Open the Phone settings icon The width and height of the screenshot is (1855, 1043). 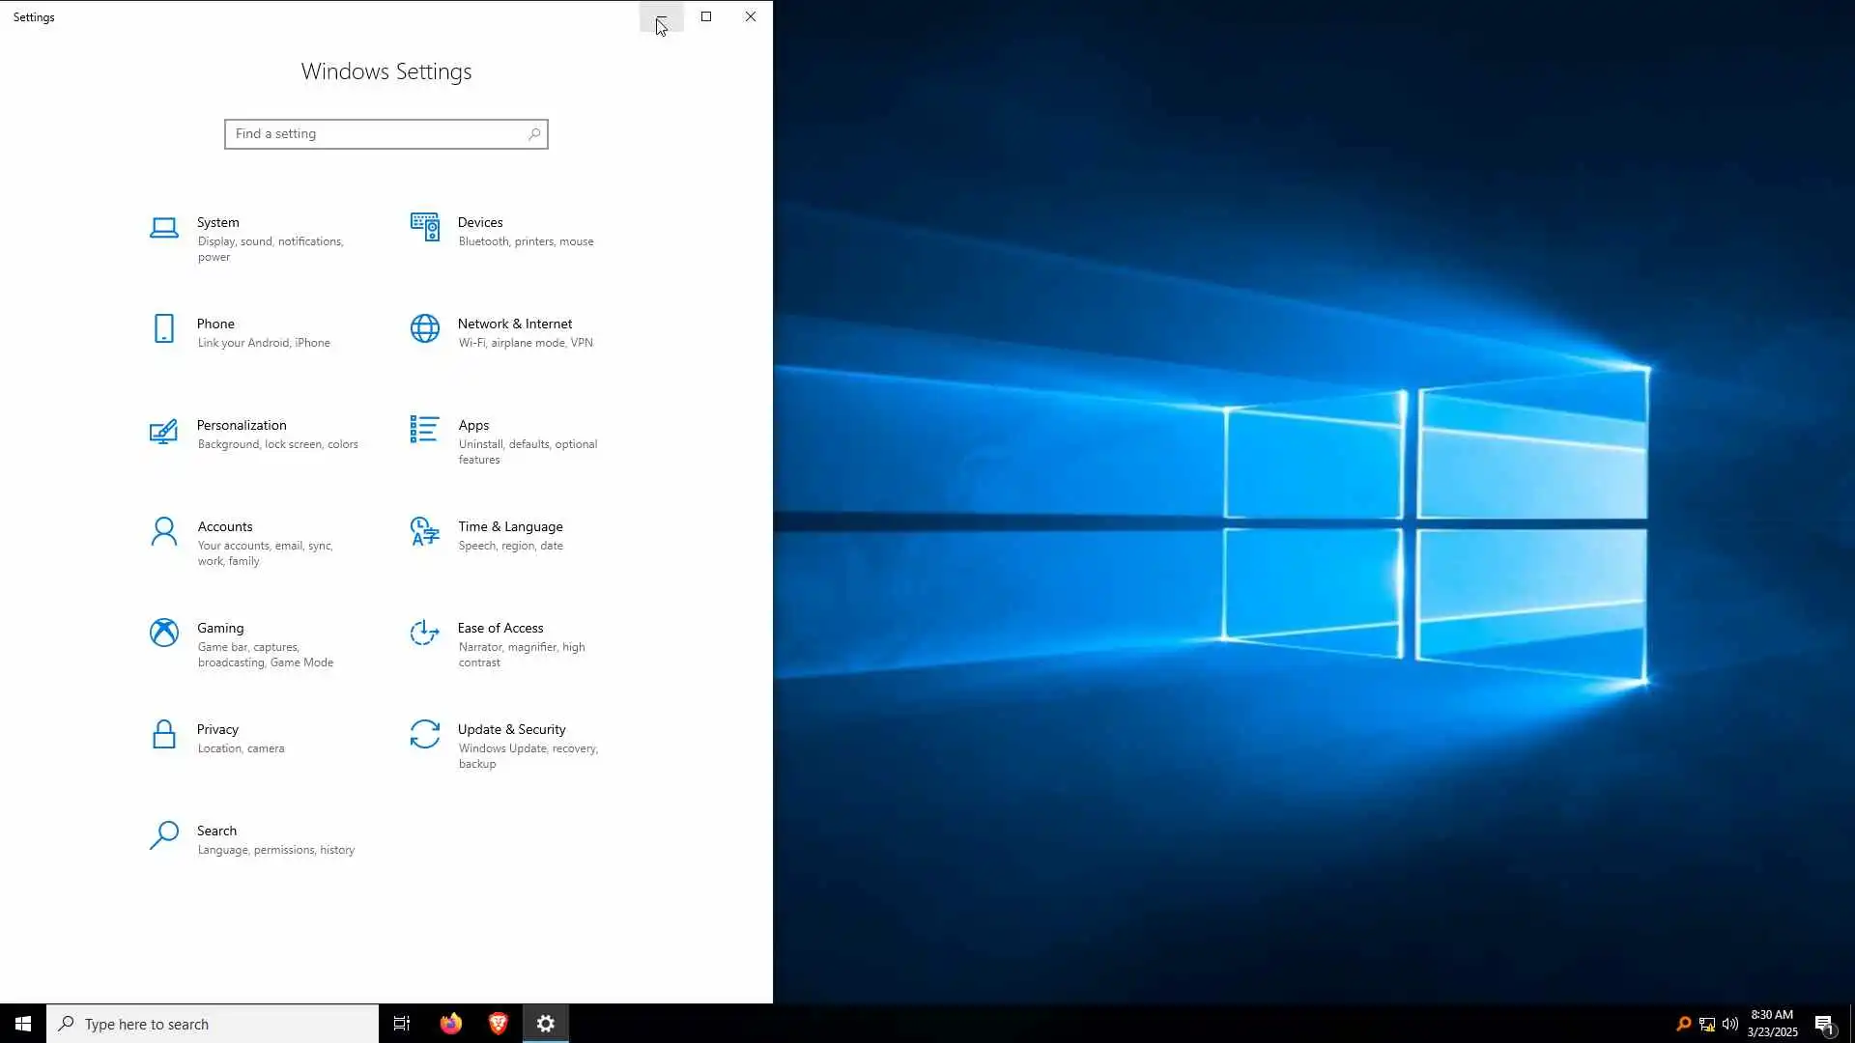coord(164,328)
